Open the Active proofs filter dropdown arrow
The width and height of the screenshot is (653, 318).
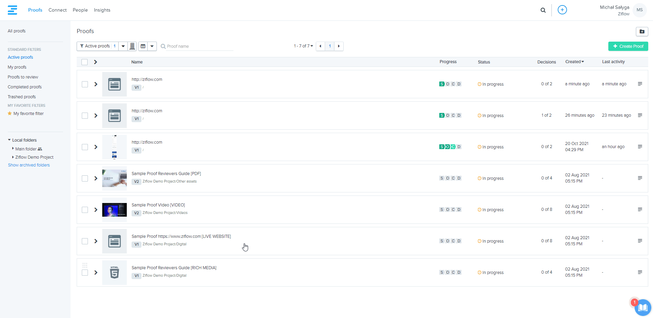123,46
